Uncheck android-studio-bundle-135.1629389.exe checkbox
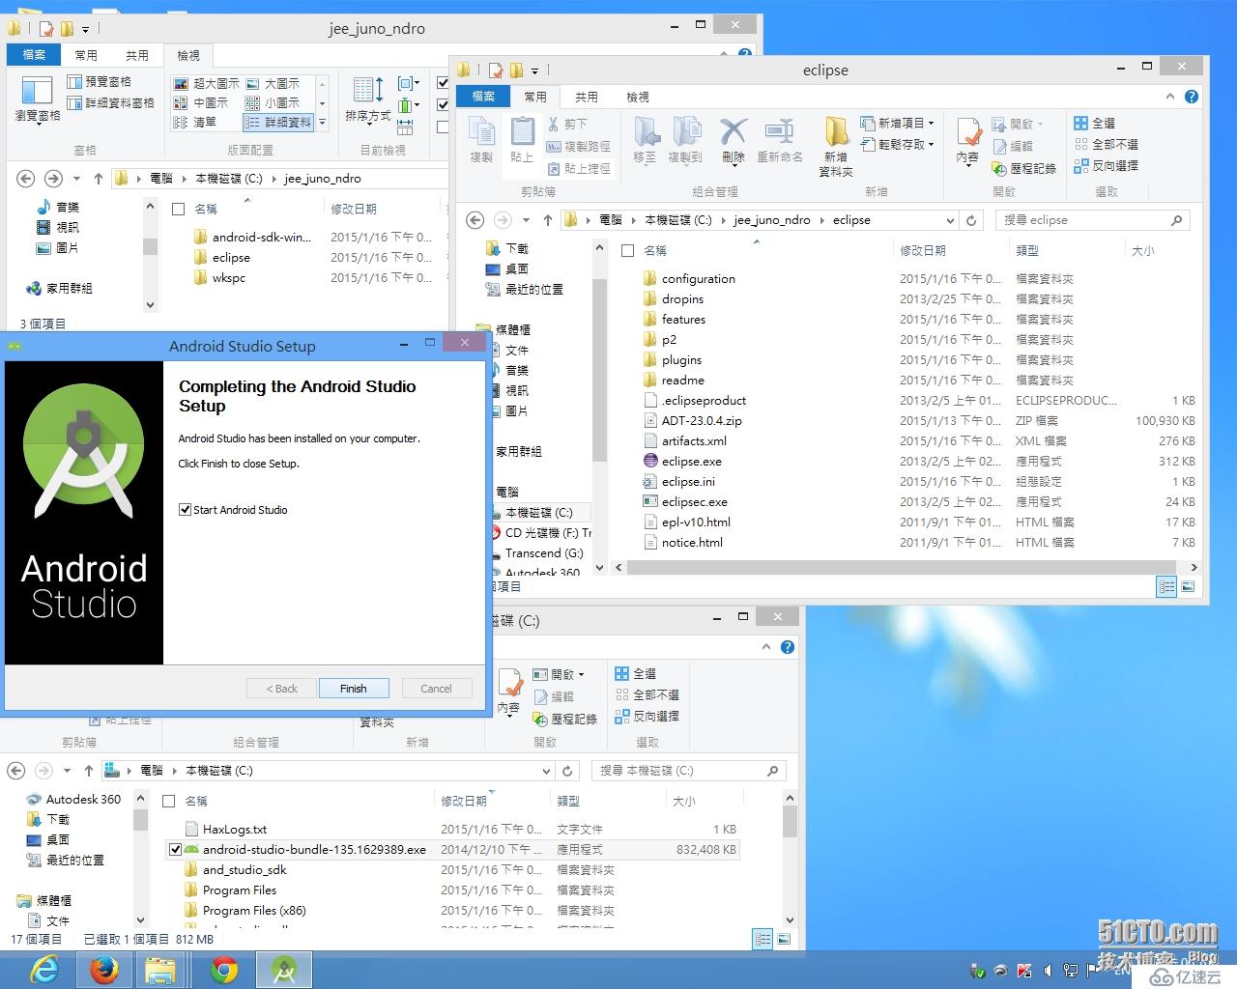Image resolution: width=1237 pixels, height=989 pixels. point(175,850)
